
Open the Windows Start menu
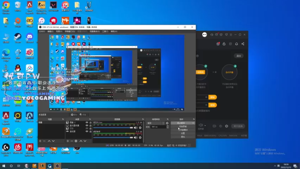[x=4, y=166]
